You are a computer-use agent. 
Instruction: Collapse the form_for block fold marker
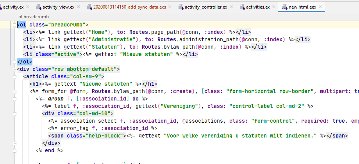pyautogui.click(x=15, y=92)
